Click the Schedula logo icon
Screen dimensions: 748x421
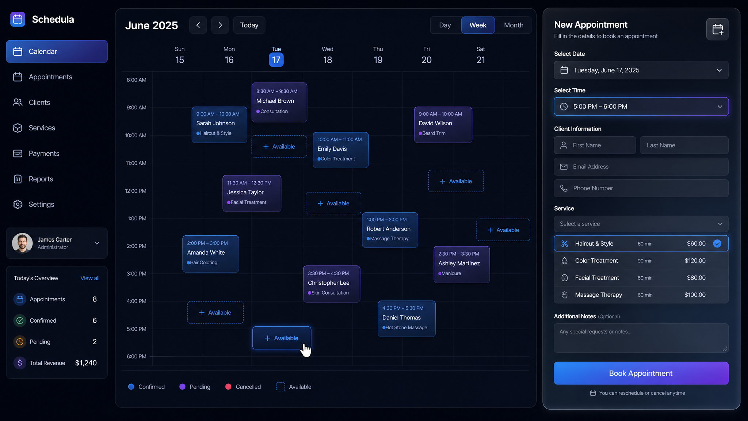click(x=18, y=19)
